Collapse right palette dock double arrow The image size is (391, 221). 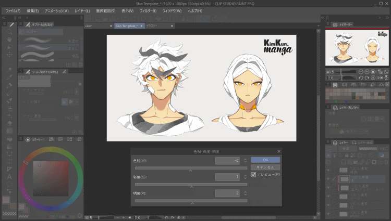coord(387,18)
